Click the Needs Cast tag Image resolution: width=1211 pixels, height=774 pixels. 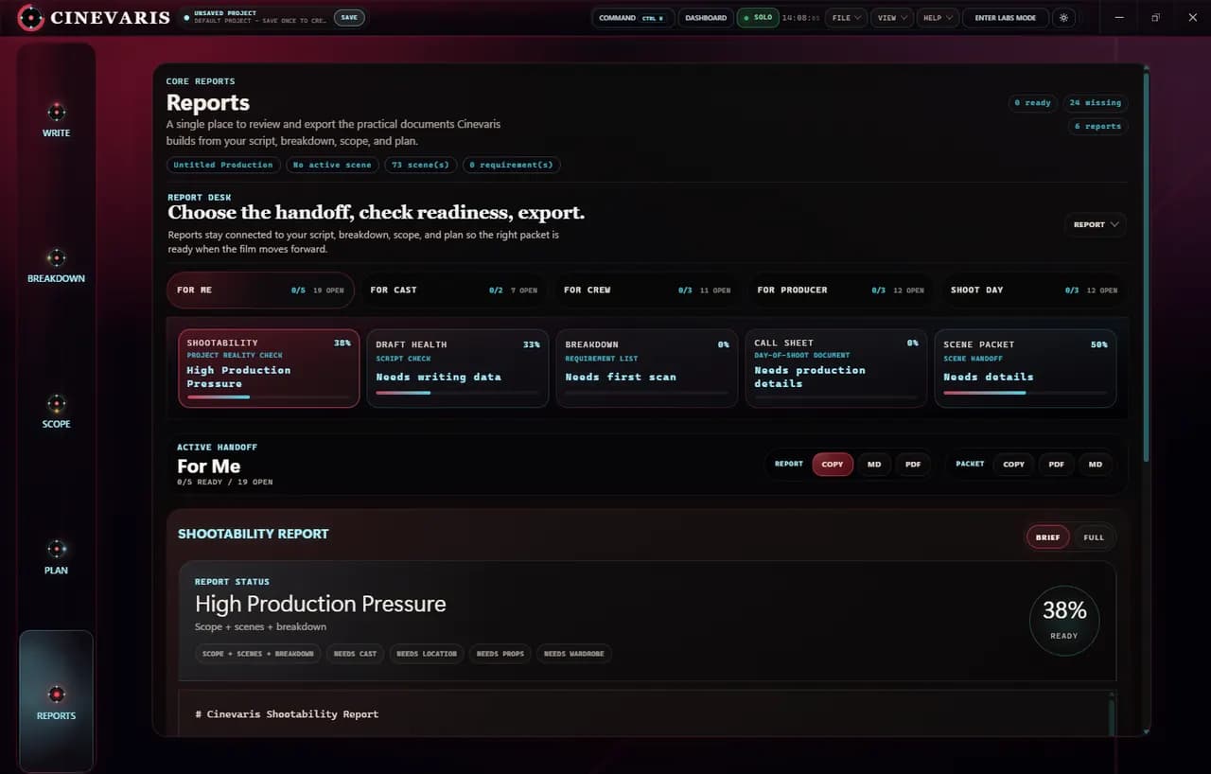click(x=355, y=654)
